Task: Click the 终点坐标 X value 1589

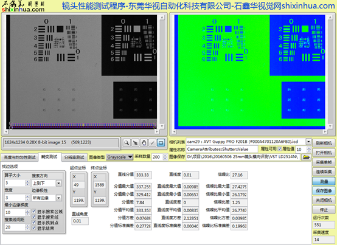Action: point(100,185)
